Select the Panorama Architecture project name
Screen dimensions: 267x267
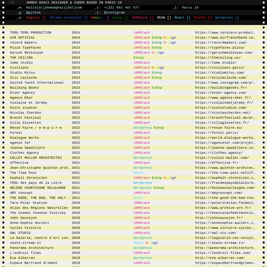[x=32, y=248]
